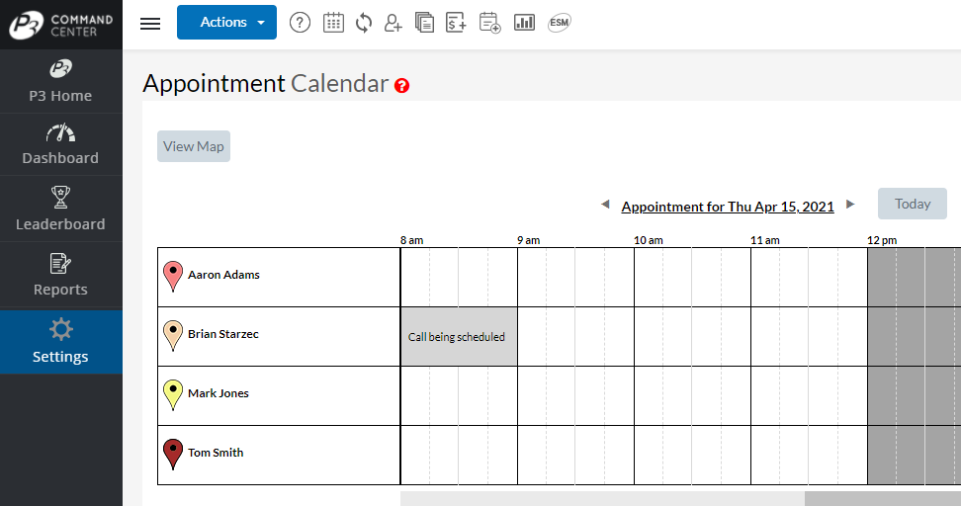Click the add invoice dollar icon
961x506 pixels.
click(456, 23)
